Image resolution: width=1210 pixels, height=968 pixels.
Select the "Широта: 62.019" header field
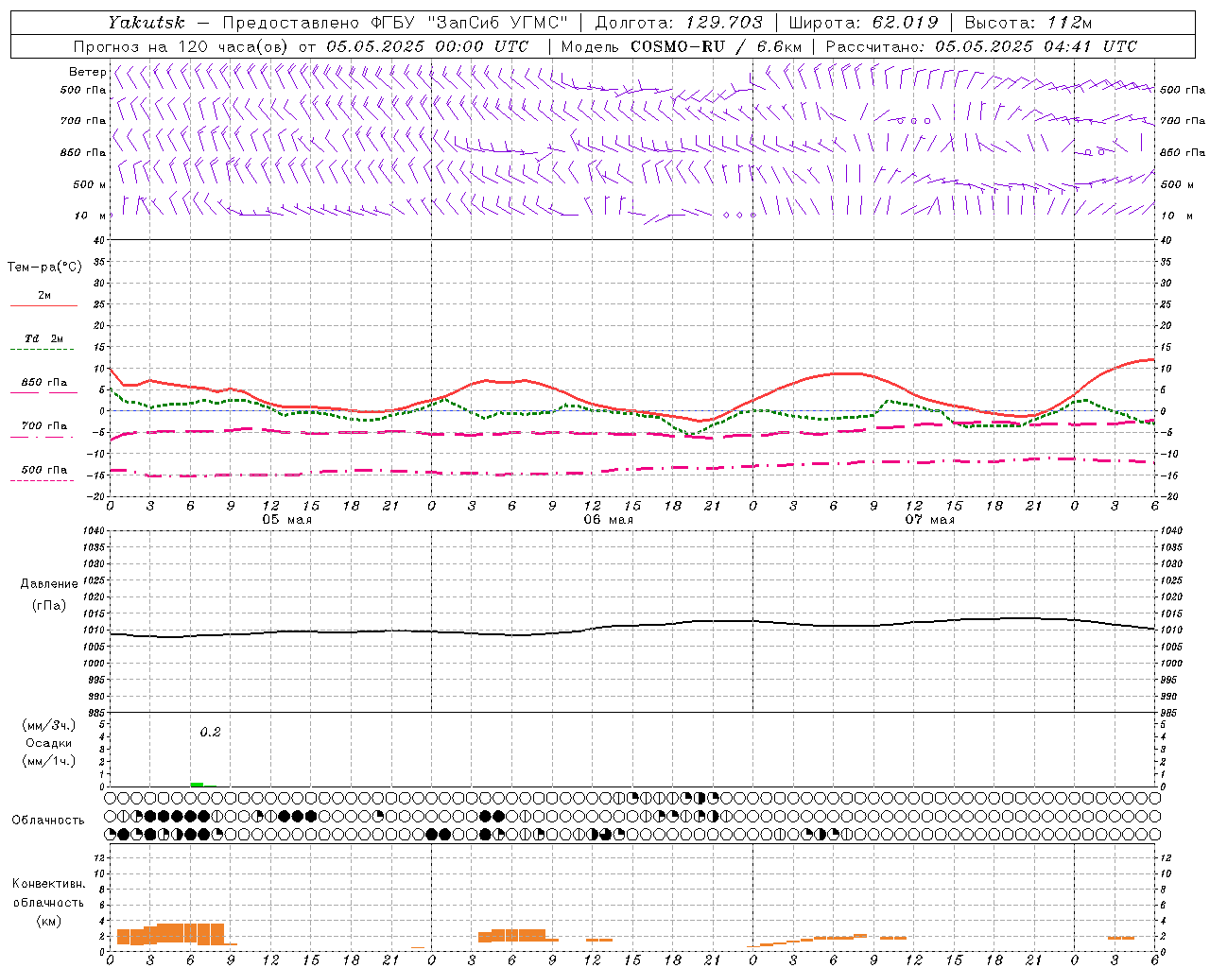pyautogui.click(x=863, y=23)
